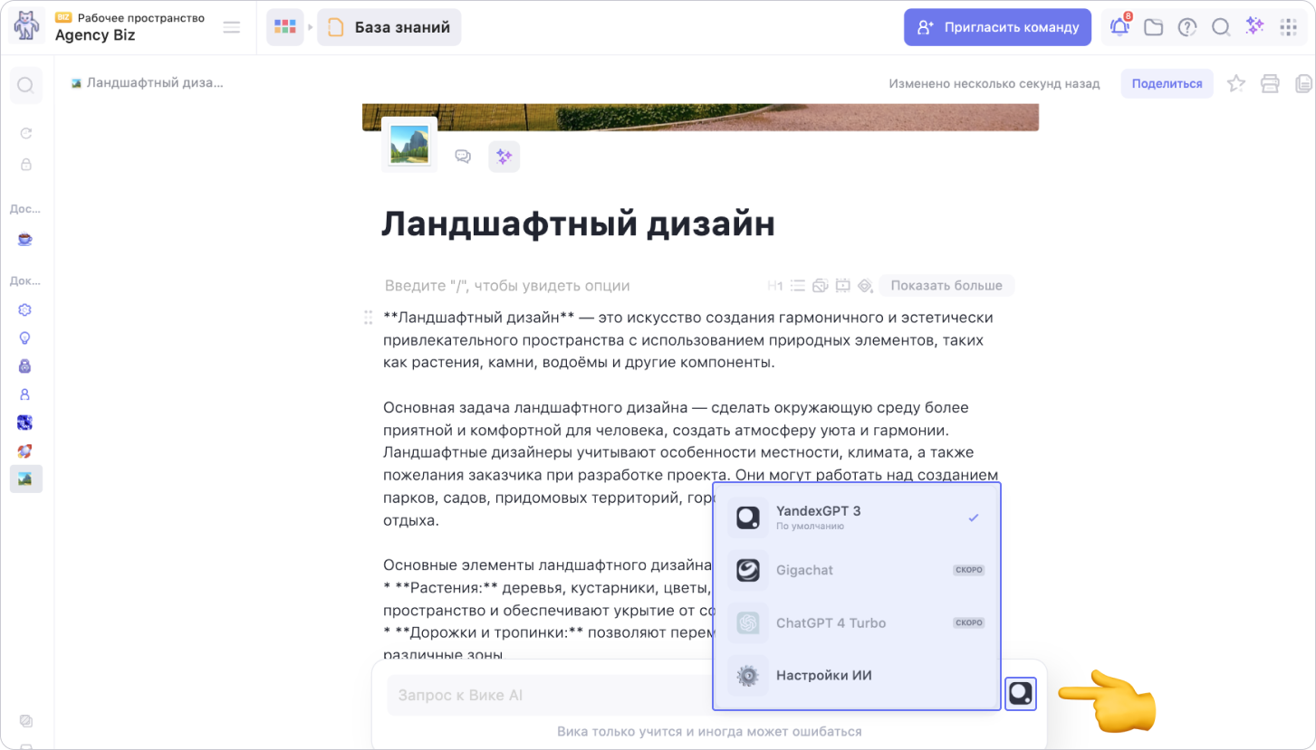Print the document using printer icon

(1270, 84)
